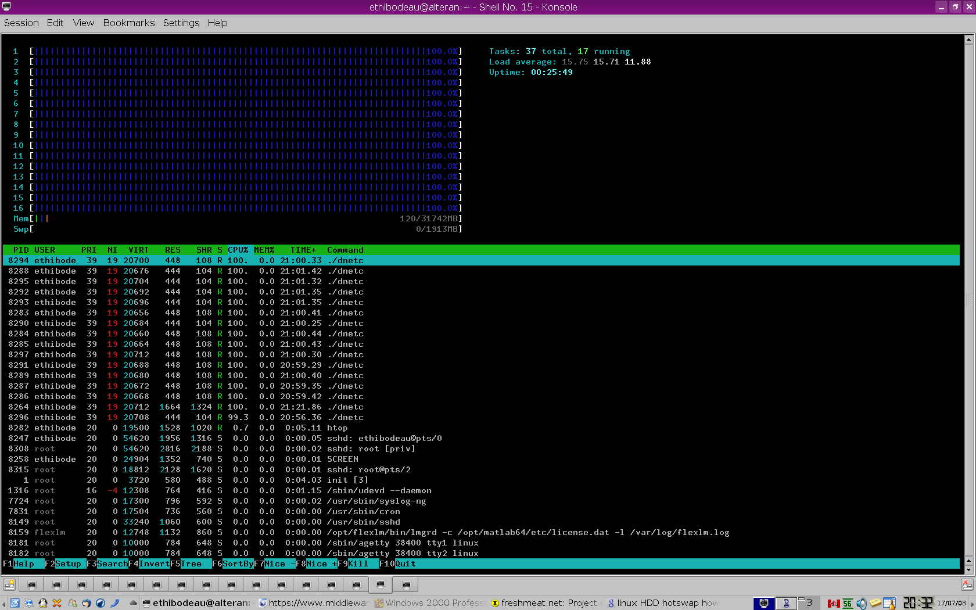This screenshot has width=976, height=610.
Task: Click the Canadian flag keyboard layout icon
Action: 834,603
